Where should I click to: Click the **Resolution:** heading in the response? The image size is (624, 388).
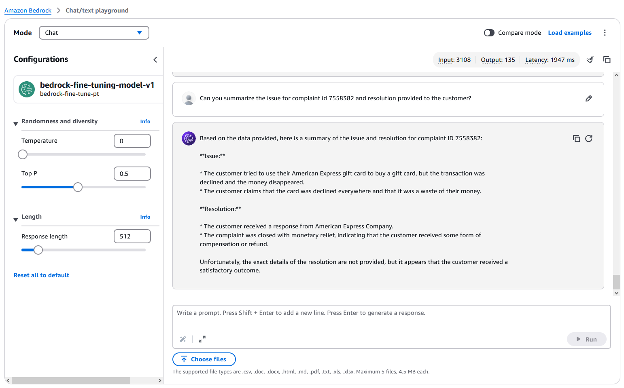point(220,209)
